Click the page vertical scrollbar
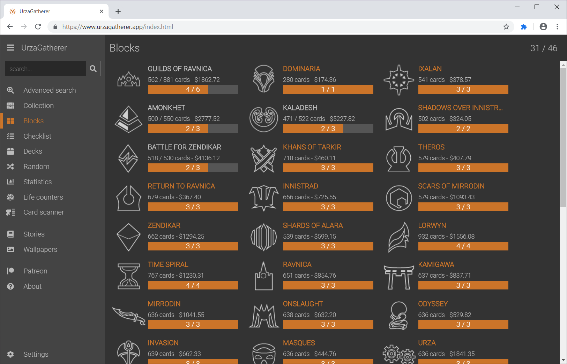 coord(563,138)
